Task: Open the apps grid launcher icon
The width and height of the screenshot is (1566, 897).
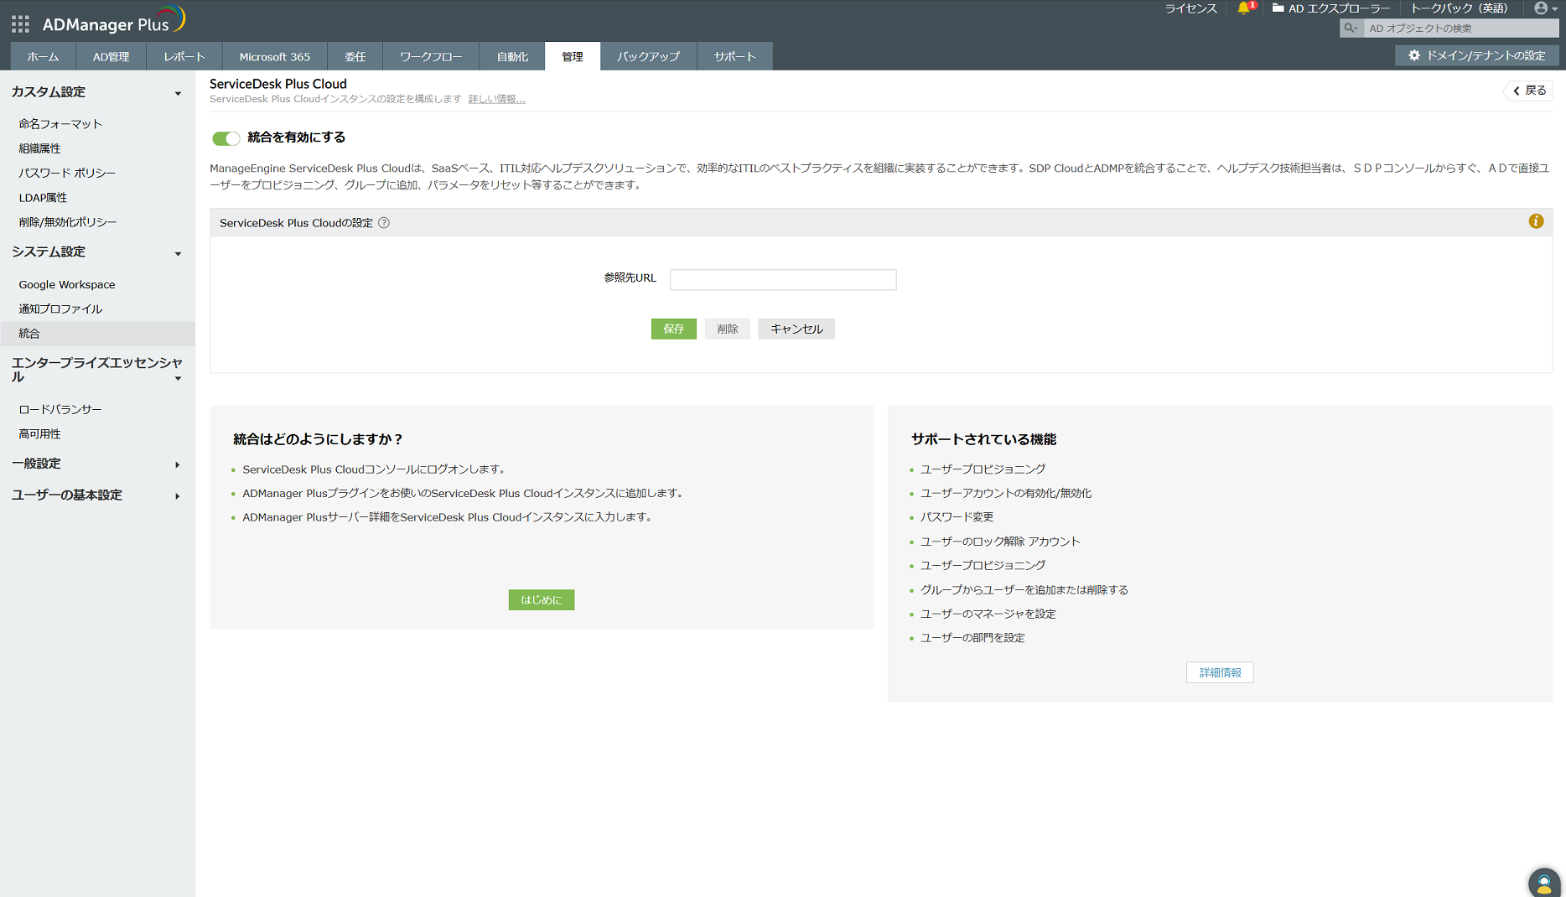Action: [20, 24]
